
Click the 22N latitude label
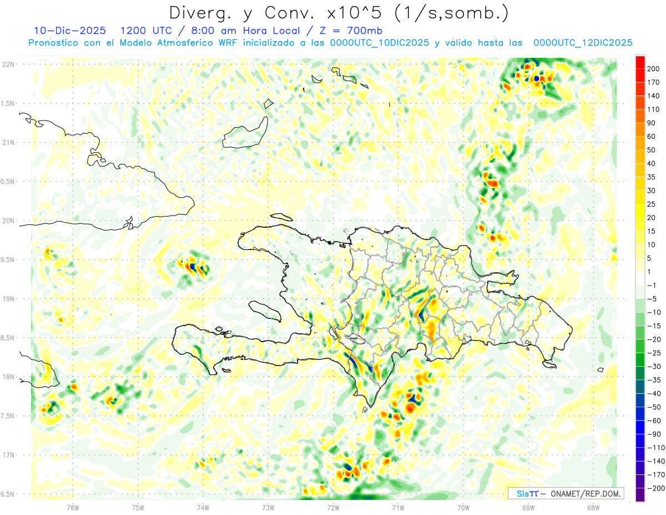tap(8, 64)
